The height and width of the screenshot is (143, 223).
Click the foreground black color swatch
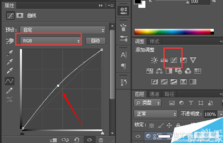pos(138,1)
